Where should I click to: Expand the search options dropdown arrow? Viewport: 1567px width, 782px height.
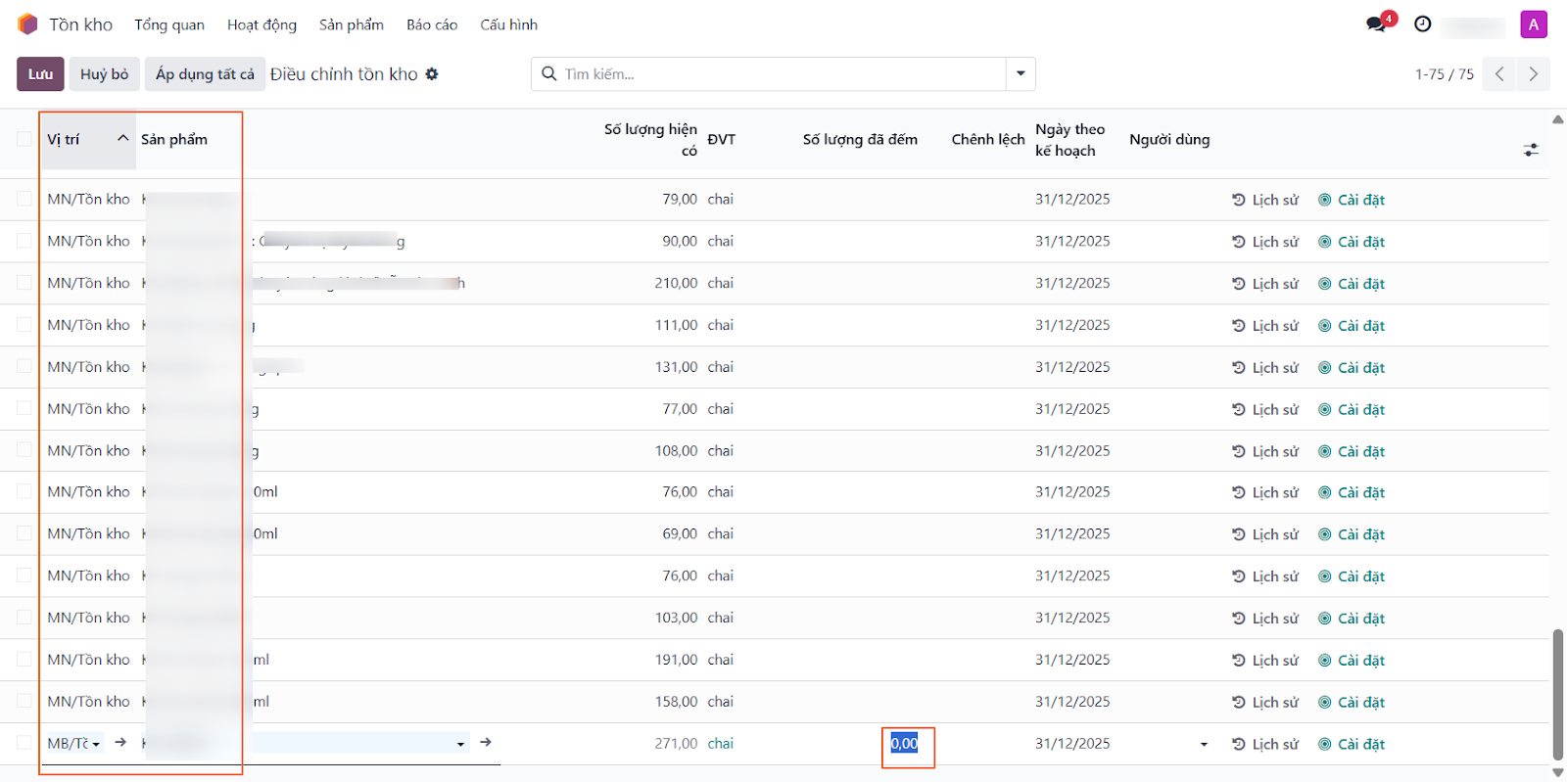pos(1021,74)
